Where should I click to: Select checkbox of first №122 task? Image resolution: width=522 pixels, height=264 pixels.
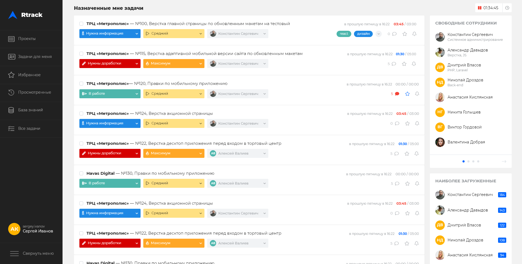(x=81, y=143)
